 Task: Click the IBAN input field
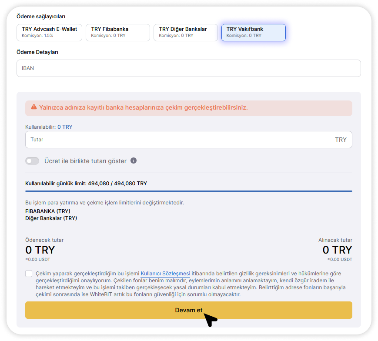pos(188,68)
